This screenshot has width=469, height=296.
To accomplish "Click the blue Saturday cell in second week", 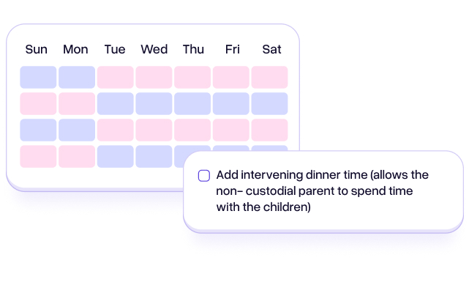I will pyautogui.click(x=269, y=103).
